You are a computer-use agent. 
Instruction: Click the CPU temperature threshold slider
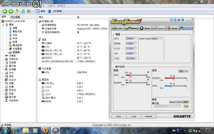(x=174, y=84)
